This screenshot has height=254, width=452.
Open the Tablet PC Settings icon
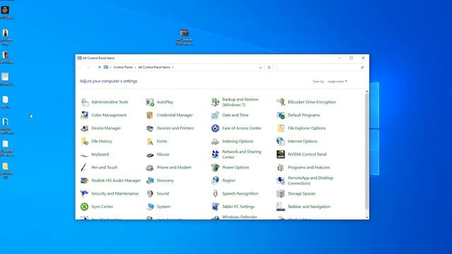click(215, 207)
